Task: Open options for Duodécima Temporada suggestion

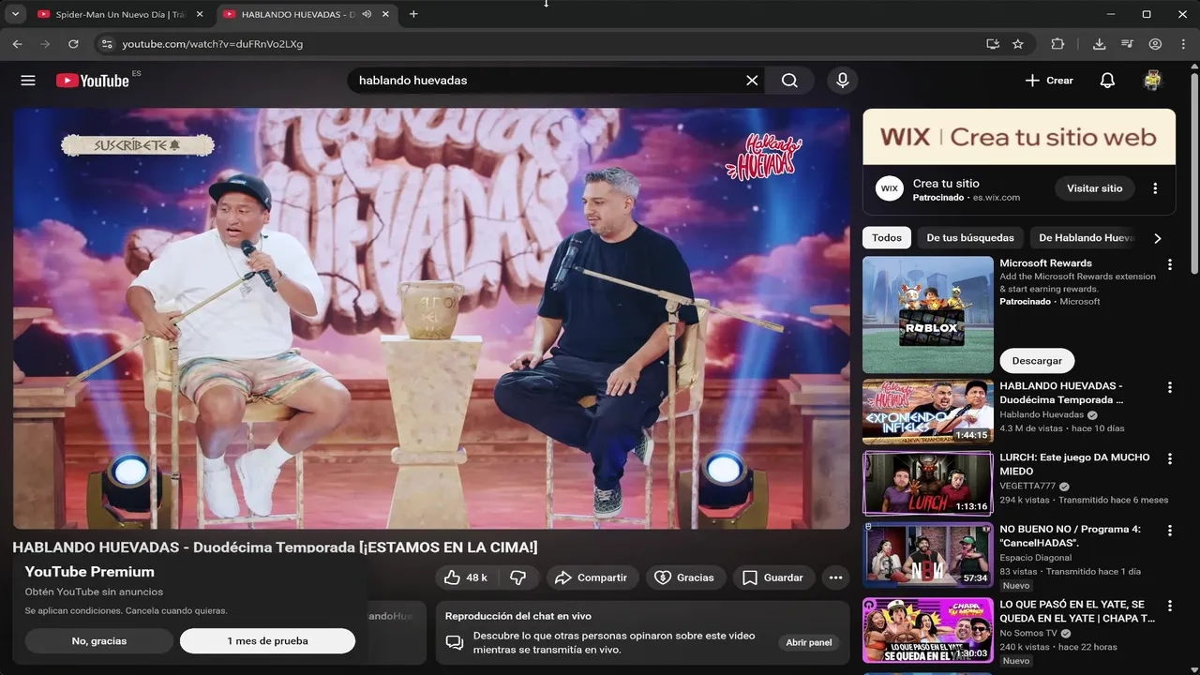Action: point(1169,387)
